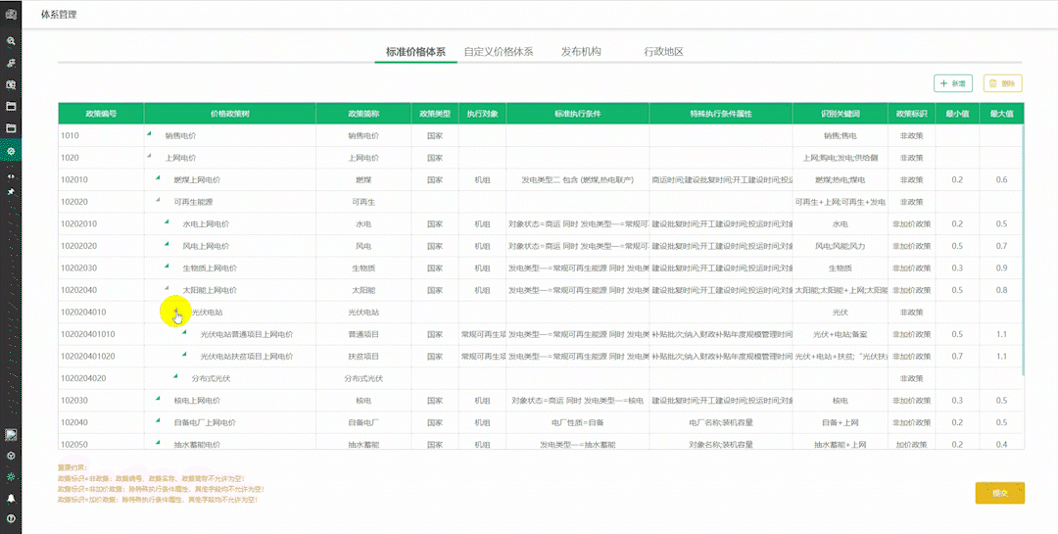Click the eye icon in left sidebar
This screenshot has height=534, width=1058.
pos(11,175)
